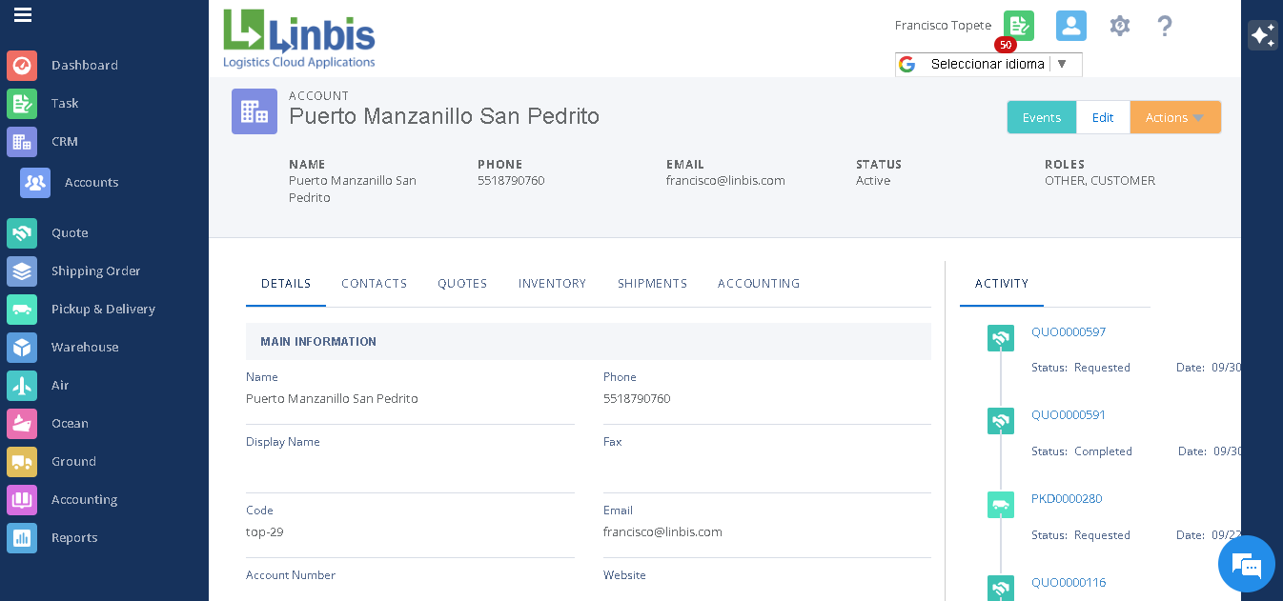Click the QUO0000597 activity handshake icon
The image size is (1283, 601).
point(1001,338)
